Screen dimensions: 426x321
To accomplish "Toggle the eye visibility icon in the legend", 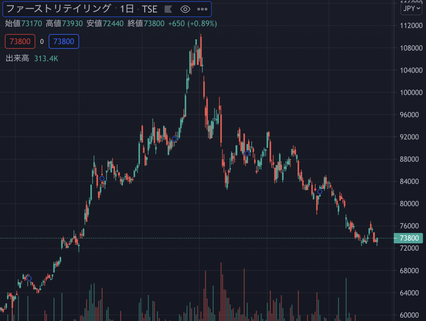I will [x=185, y=9].
